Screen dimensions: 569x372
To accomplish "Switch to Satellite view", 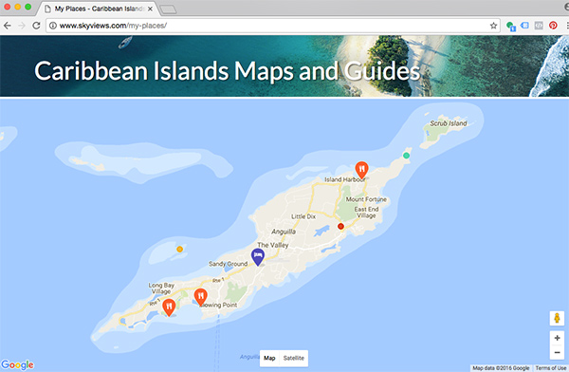I will pyautogui.click(x=294, y=358).
